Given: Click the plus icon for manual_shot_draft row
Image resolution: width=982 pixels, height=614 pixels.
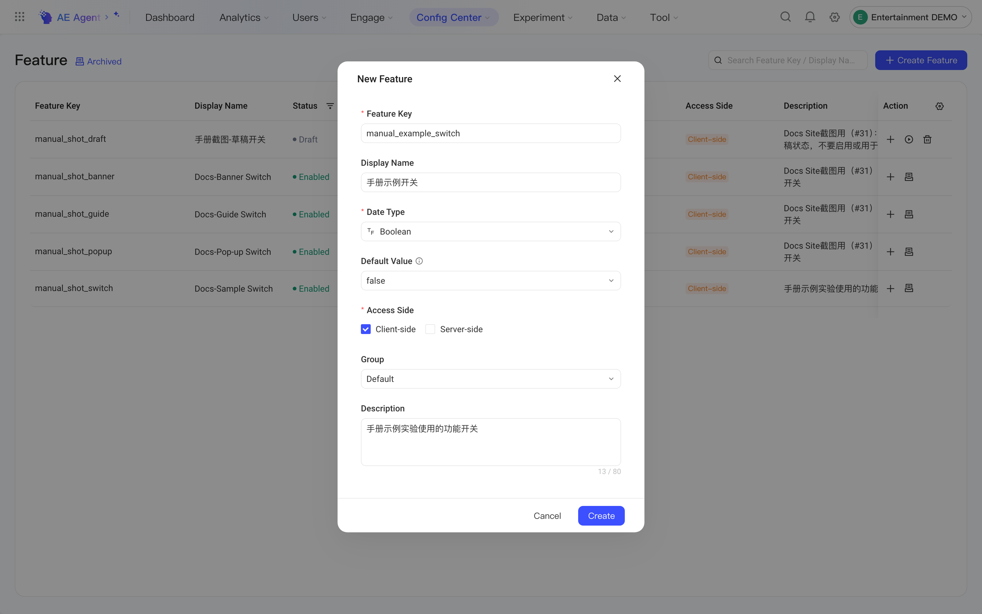Looking at the screenshot, I should tap(890, 139).
